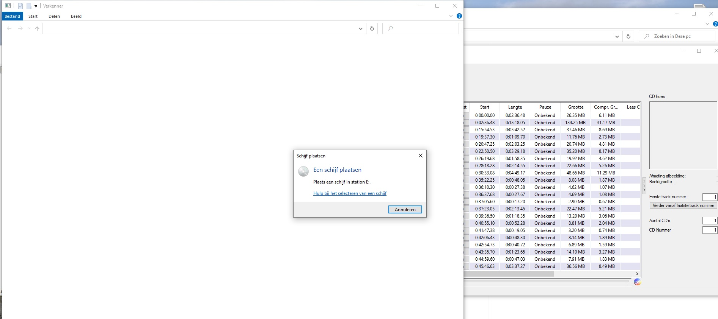Image resolution: width=718 pixels, height=319 pixels.
Task: Click the CD hoes image box
Action: [x=683, y=135]
